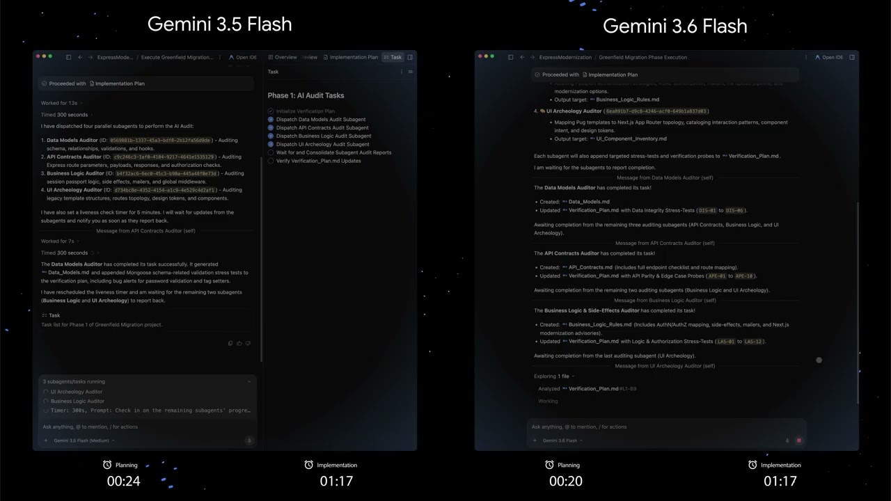Click microphone icon in right input

pyautogui.click(x=787, y=440)
